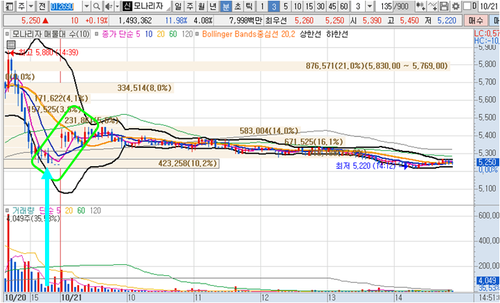The height and width of the screenshot is (303, 500).
Task: Click the date field showing 10/21
Action: 488,6
